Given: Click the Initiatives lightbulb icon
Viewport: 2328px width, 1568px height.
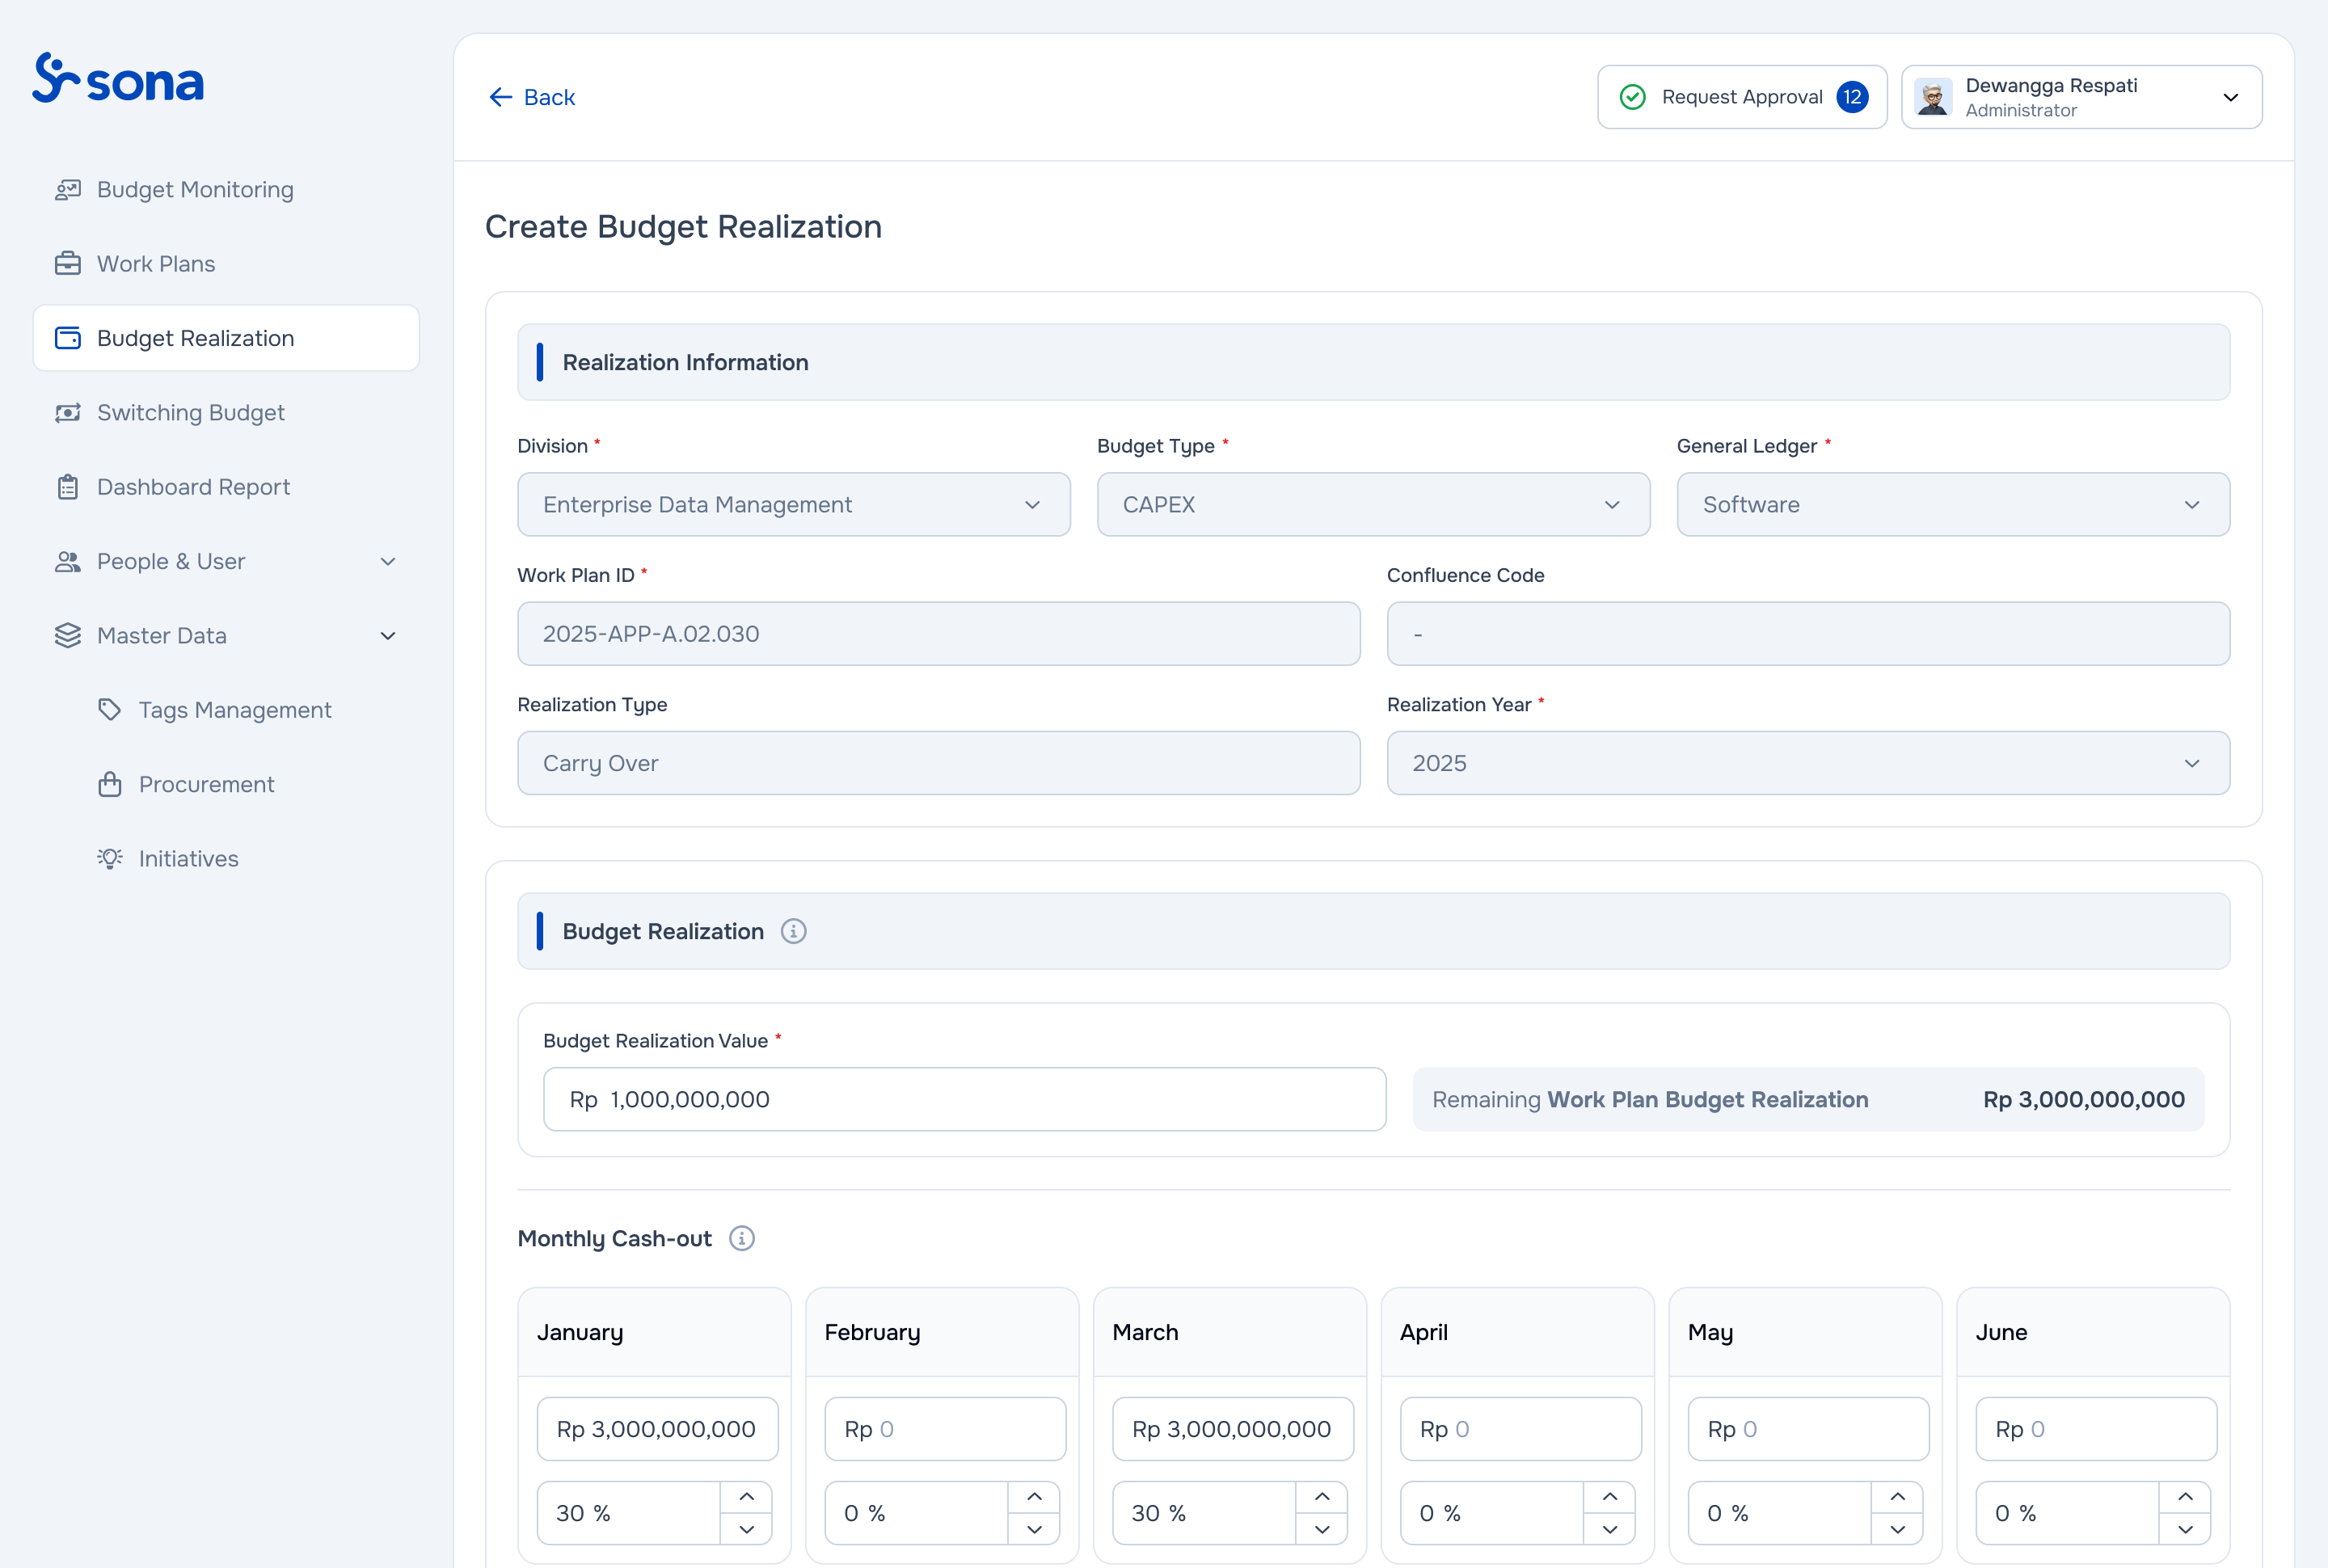Looking at the screenshot, I should 110,859.
